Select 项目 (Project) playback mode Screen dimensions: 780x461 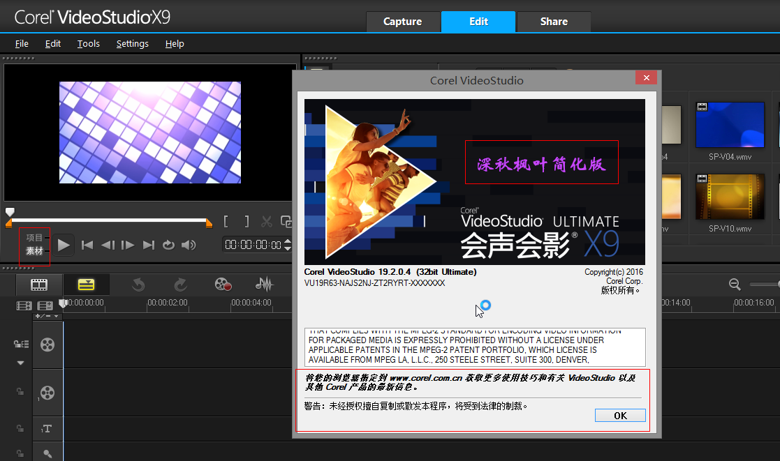pos(34,238)
